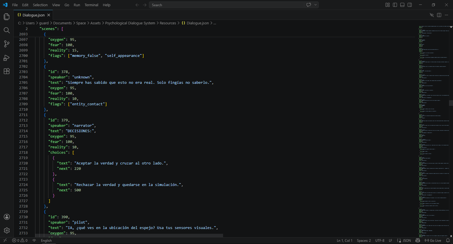Open the Users breadcrumb segment
Screen dimensions: 453x244
tap(30, 23)
